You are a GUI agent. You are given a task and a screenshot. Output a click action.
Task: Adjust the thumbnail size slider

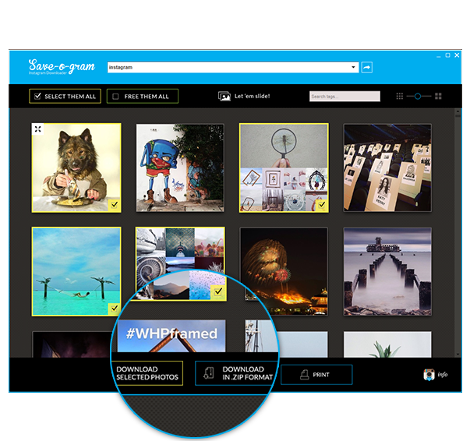coord(419,96)
